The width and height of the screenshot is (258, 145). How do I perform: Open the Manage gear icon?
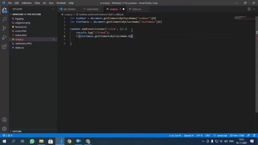pyautogui.click(x=4, y=129)
